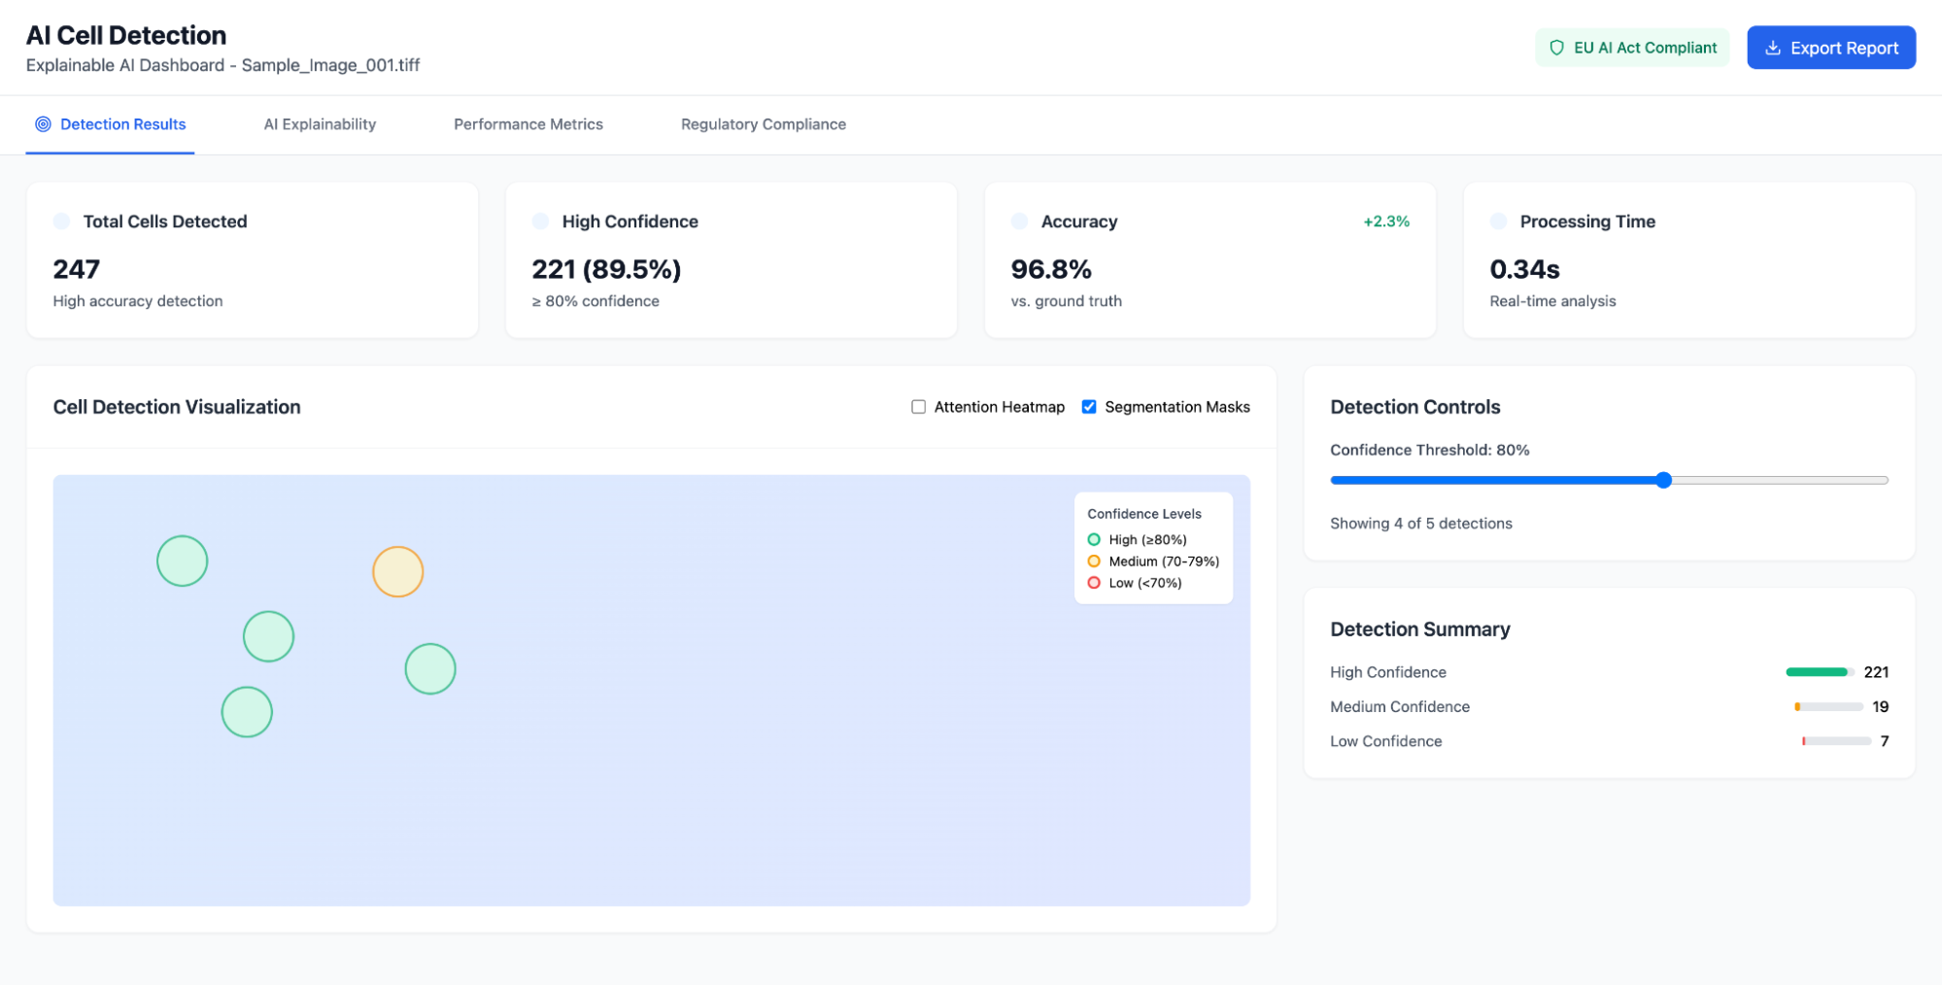The width and height of the screenshot is (1942, 986).
Task: Click the 96.8% accuracy value
Action: (x=1051, y=269)
